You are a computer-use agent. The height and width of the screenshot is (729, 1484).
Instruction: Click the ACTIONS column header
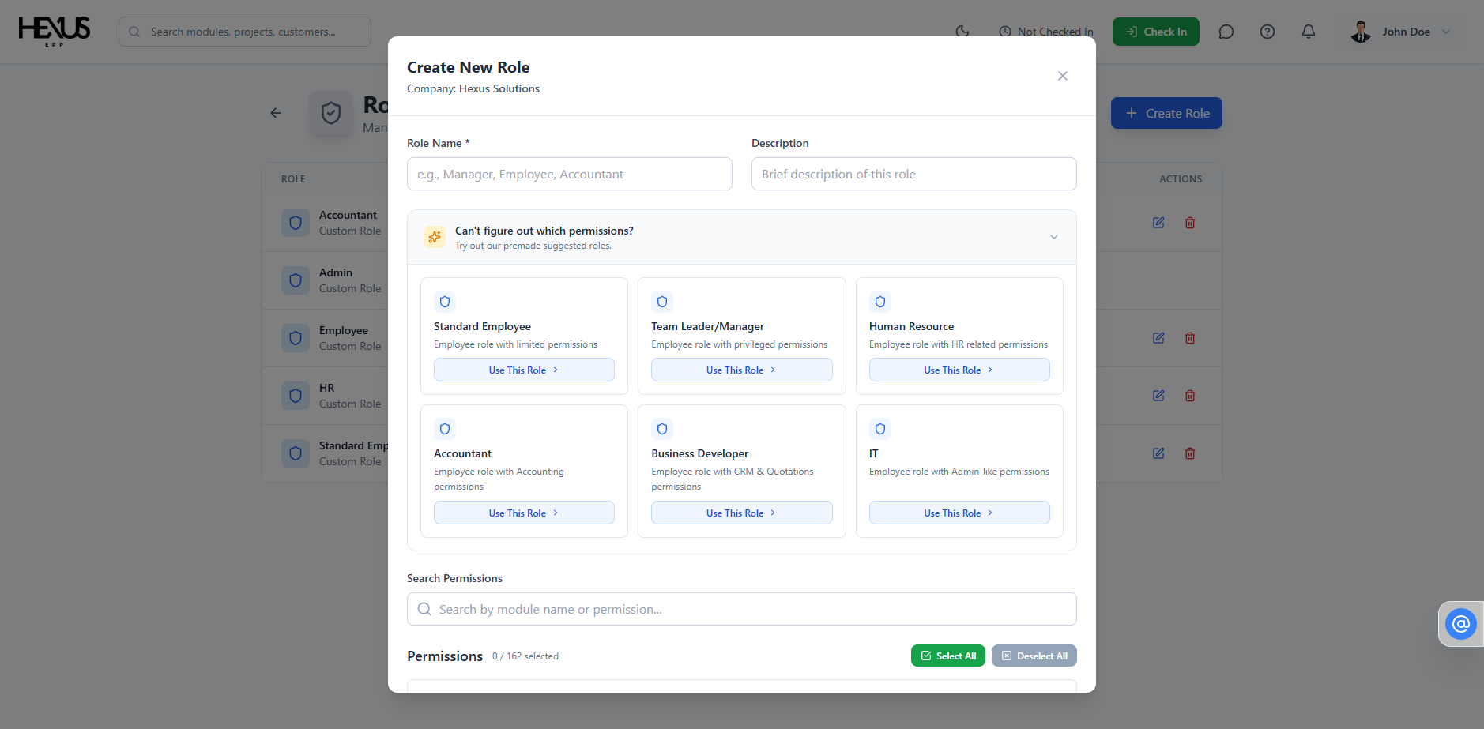pyautogui.click(x=1181, y=179)
